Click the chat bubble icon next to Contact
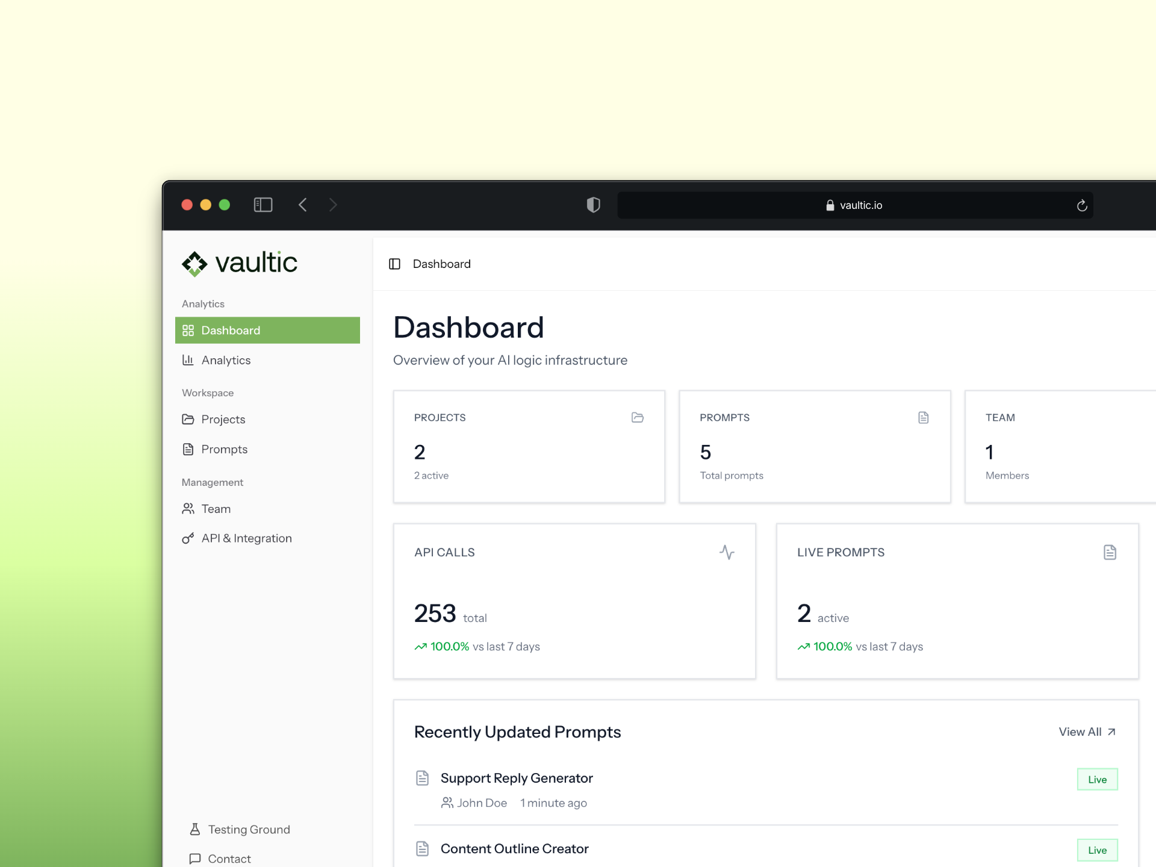1156x867 pixels. (194, 859)
